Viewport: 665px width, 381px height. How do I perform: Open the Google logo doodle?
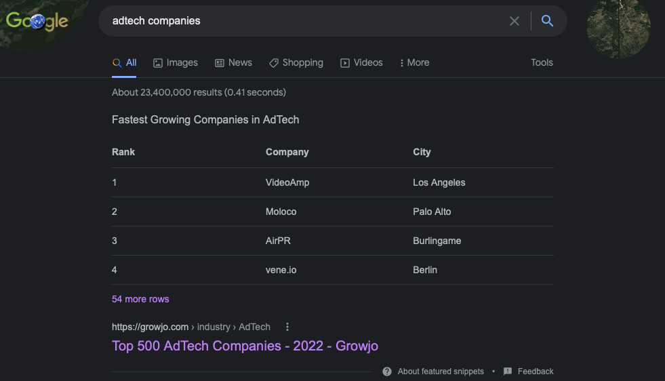[37, 21]
